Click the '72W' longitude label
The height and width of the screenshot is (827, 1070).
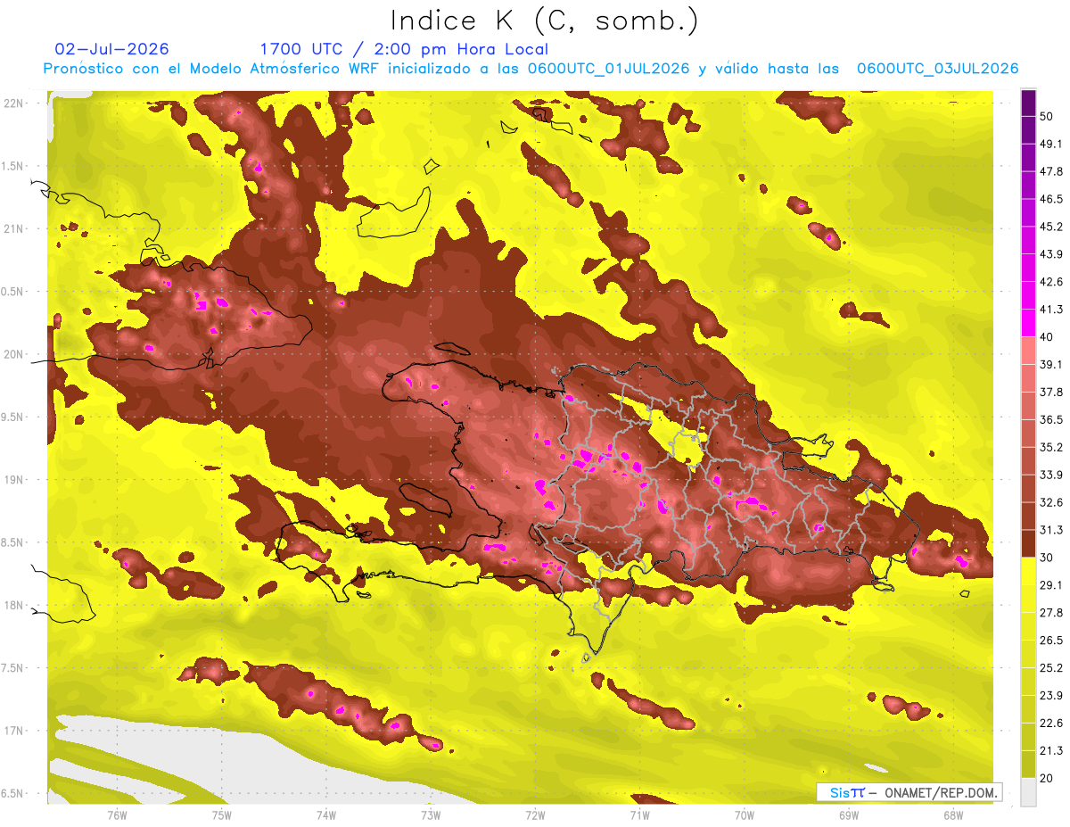[535, 815]
